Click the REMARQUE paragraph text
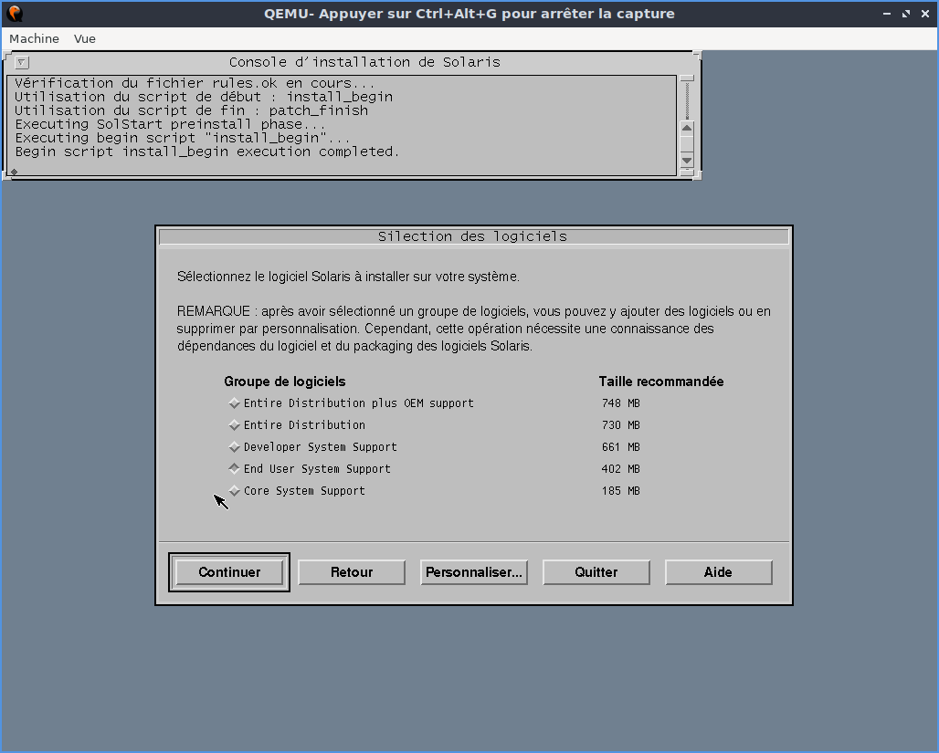This screenshot has width=939, height=753. (474, 329)
